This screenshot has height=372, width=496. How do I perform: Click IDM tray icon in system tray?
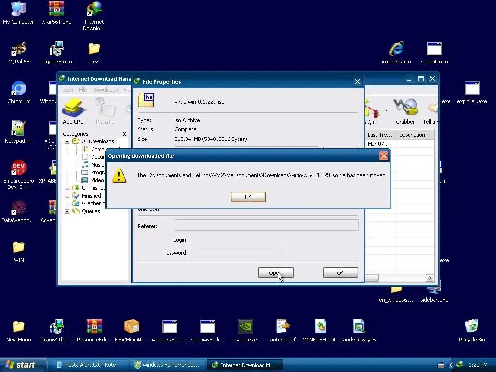460,365
